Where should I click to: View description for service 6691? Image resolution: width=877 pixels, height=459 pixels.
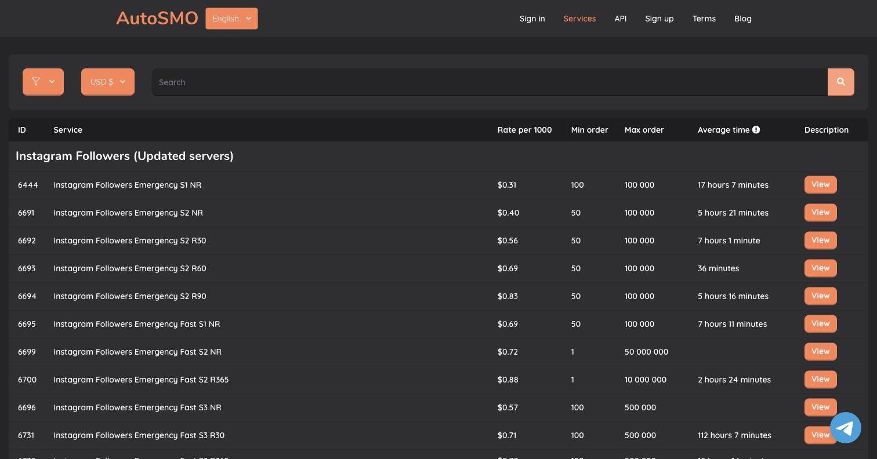820,213
